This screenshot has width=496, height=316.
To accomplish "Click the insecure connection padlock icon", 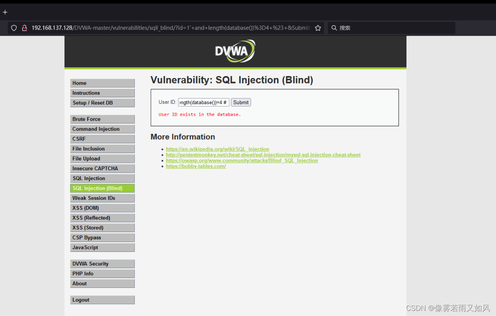I will click(x=25, y=28).
